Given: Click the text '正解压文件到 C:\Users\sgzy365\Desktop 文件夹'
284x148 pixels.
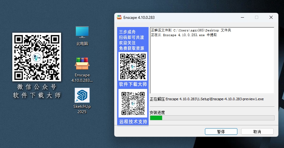Looking at the screenshot, I should (x=191, y=30).
